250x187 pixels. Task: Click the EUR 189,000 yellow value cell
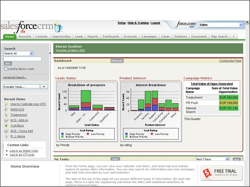[x=229, y=103]
